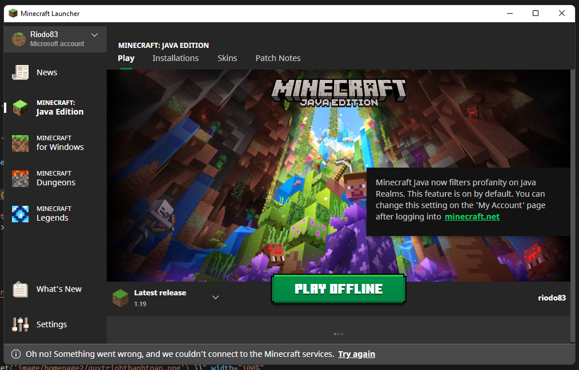The height and width of the screenshot is (370, 579).
Task: Click the Riodo83 profile avatar
Action: coord(18,39)
